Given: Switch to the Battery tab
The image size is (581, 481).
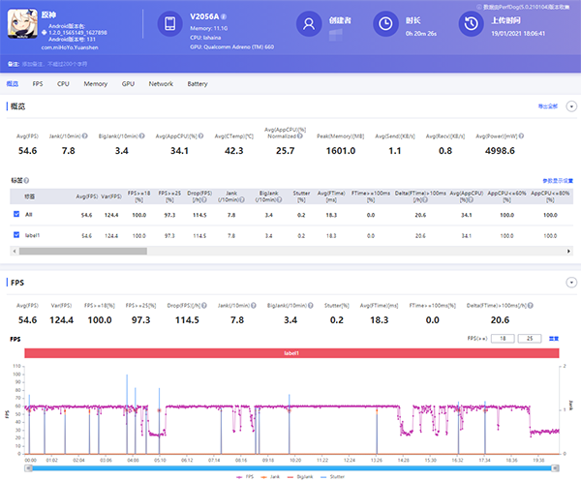Looking at the screenshot, I should [197, 84].
